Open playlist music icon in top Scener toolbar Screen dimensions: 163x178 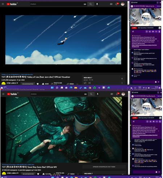[x=133, y=32]
